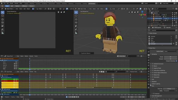Open the Key menu in dope sheet

(x=35, y=72)
